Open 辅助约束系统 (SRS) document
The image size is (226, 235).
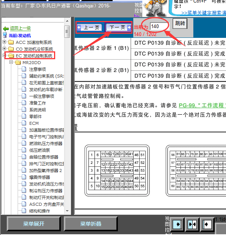tap(47, 76)
